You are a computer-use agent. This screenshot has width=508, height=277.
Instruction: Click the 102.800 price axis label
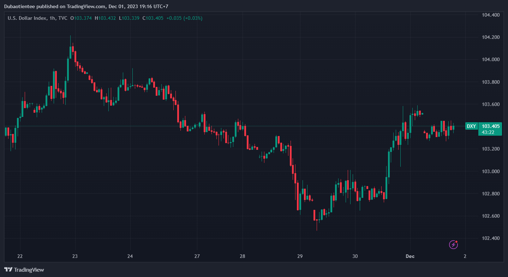coord(491,194)
